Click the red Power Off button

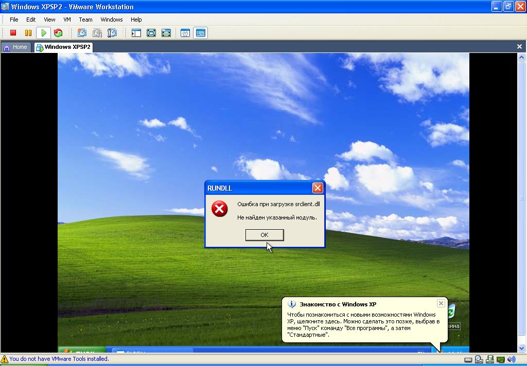pos(13,33)
